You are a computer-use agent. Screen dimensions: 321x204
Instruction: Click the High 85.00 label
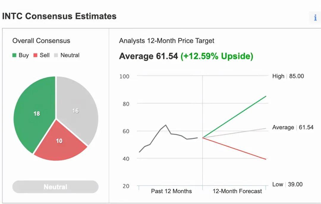[288, 76]
